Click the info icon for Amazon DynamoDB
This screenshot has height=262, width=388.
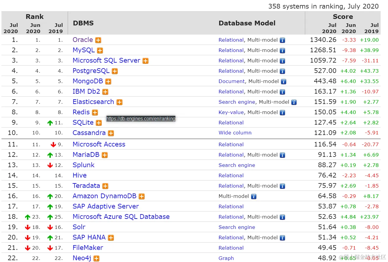click(x=253, y=196)
